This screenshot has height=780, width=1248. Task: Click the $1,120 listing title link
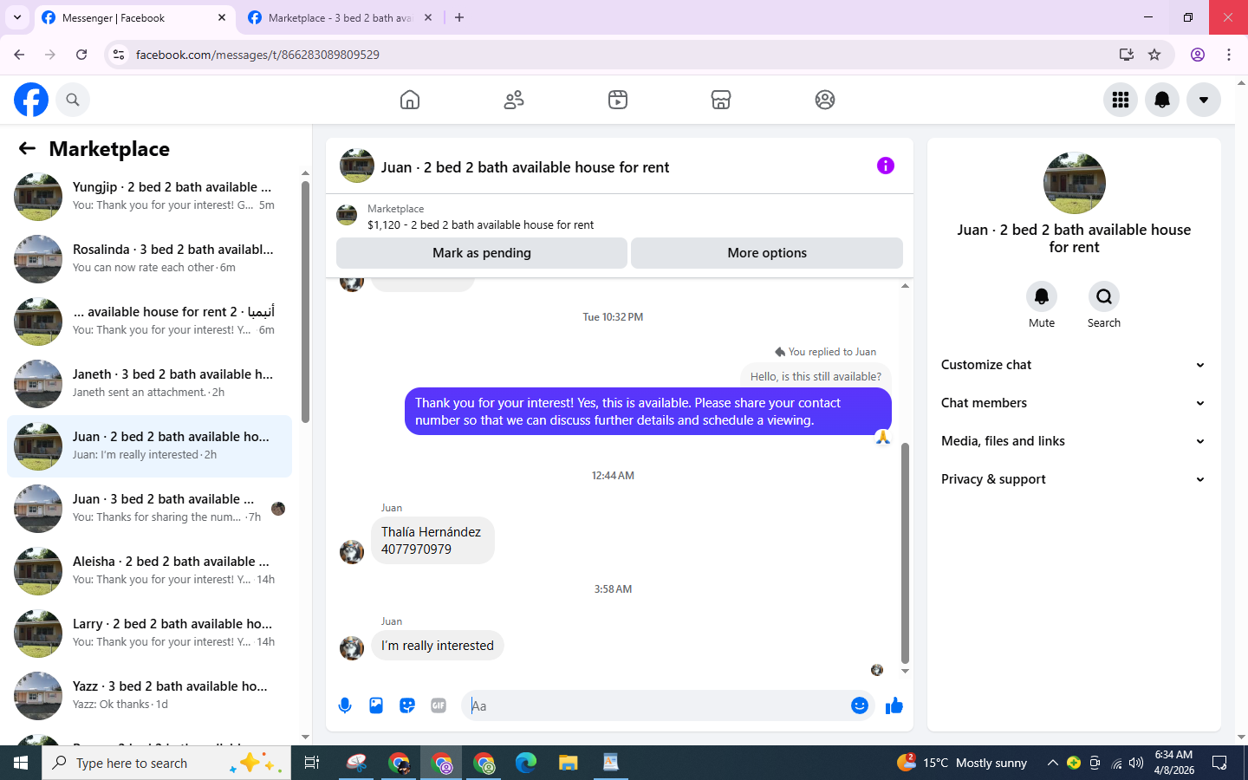(480, 224)
